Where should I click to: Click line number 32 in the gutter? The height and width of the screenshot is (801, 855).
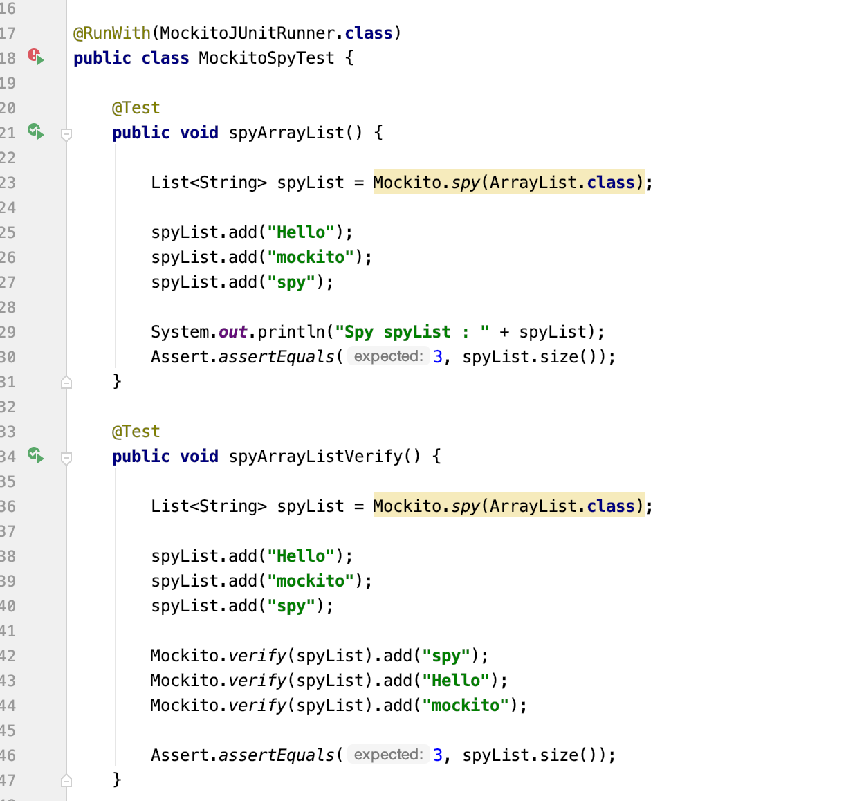coord(8,407)
